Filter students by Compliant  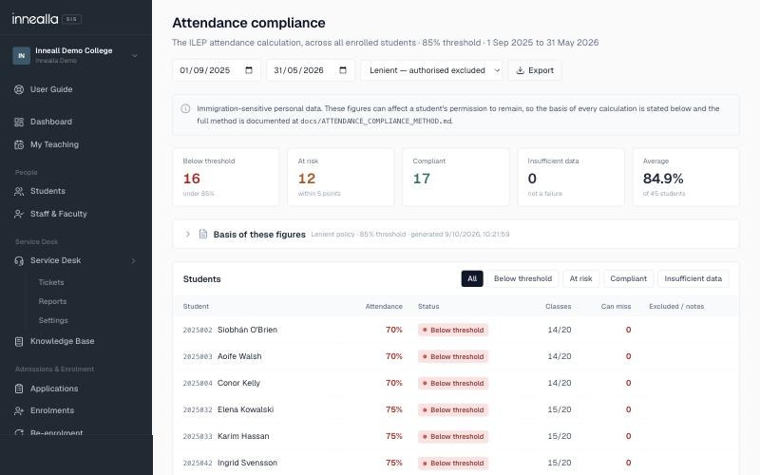tap(628, 278)
